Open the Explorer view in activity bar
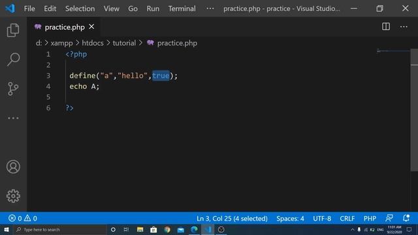This screenshot has width=418, height=235. (13, 30)
